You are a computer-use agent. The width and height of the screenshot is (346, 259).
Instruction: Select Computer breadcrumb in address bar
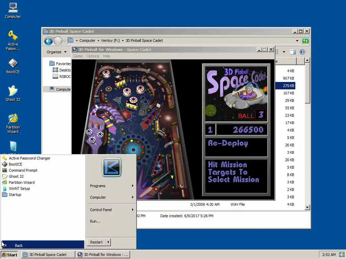pos(88,40)
